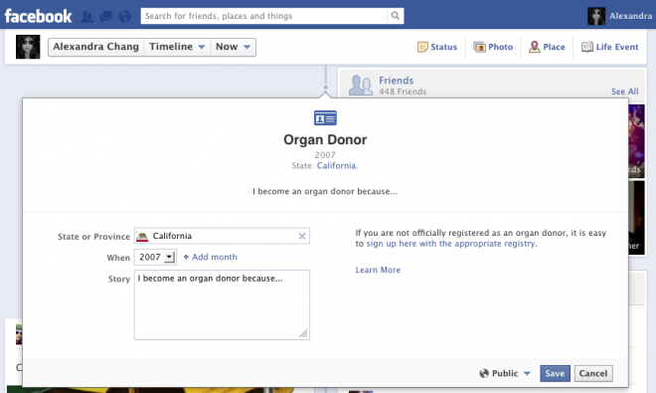Click the facebook logo
Screen dimensions: 656x393
click(38, 16)
